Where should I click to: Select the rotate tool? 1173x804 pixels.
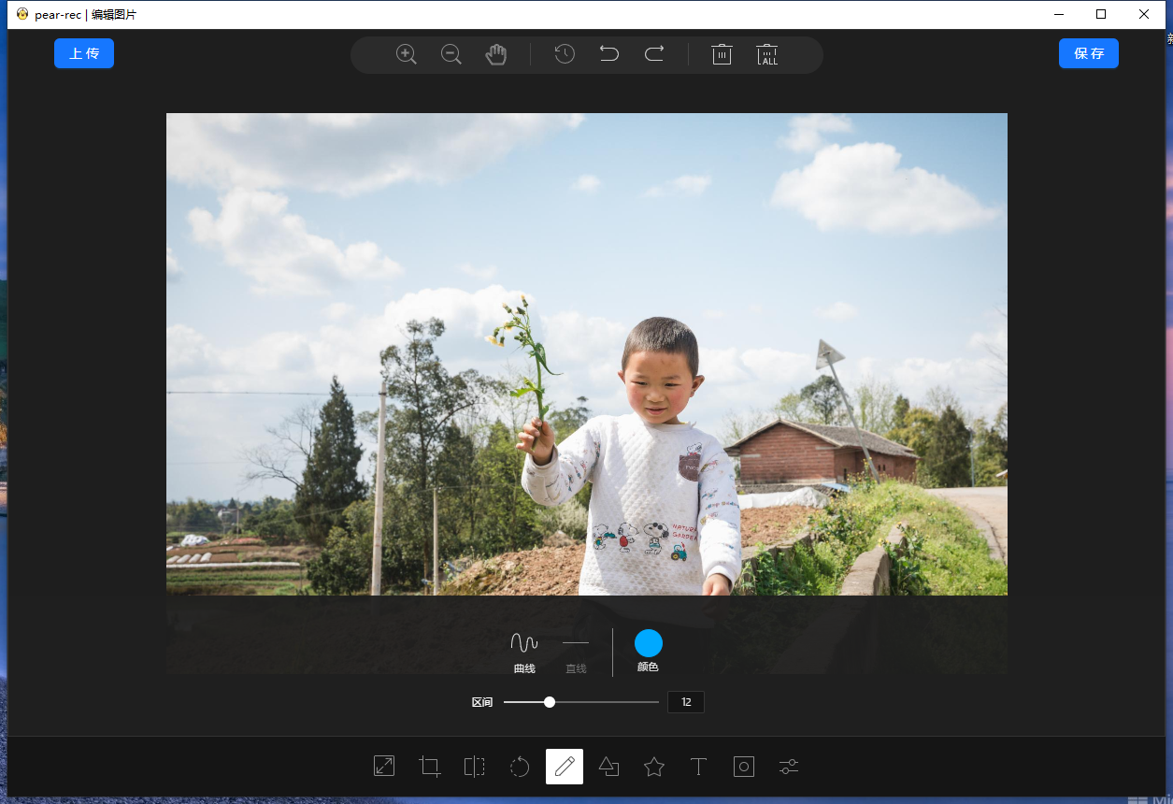(520, 767)
